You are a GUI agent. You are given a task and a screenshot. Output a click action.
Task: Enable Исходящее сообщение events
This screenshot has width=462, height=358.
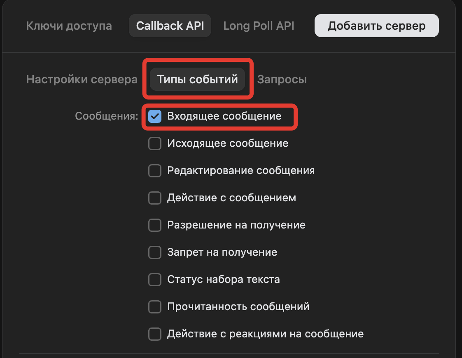click(x=154, y=144)
